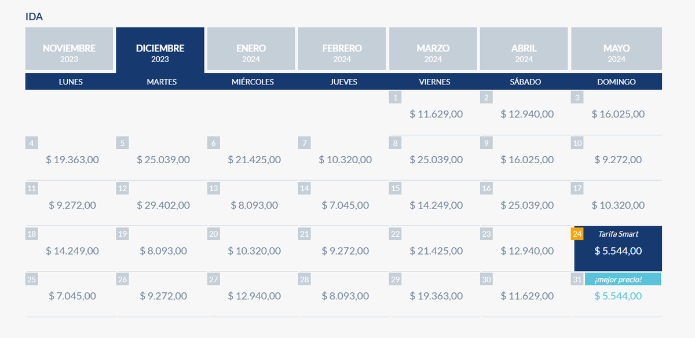Switch to Abril 2024 tab
The image size is (695, 338).
(x=524, y=53)
